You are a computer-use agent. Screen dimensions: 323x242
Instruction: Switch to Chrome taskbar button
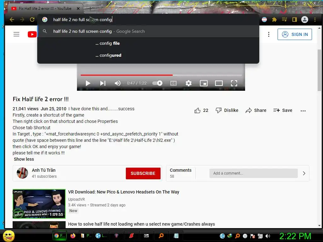tap(59, 236)
